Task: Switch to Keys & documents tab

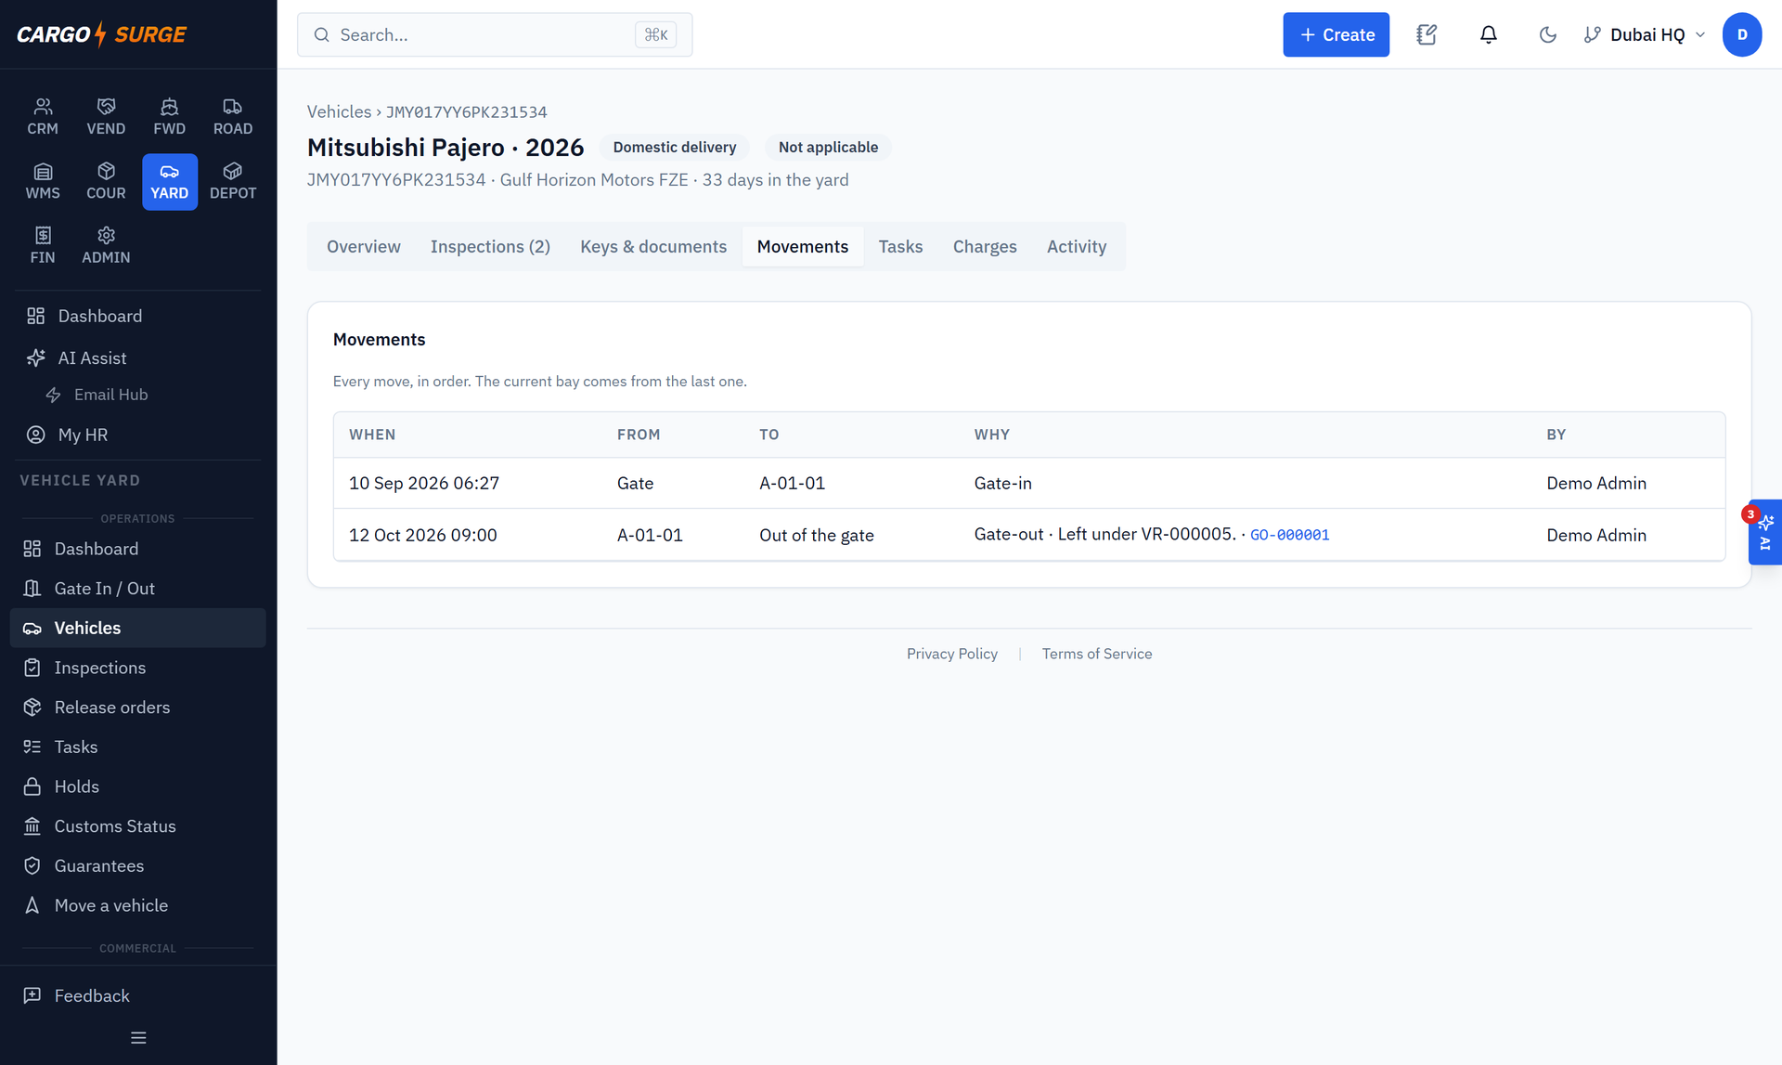Action: tap(653, 246)
